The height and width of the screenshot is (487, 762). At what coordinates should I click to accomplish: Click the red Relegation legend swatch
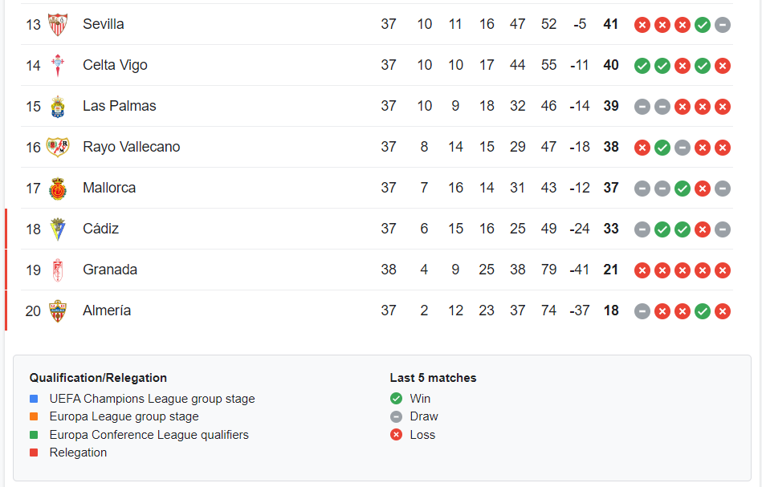pos(34,453)
